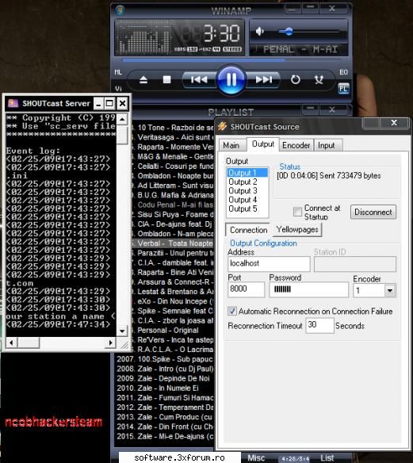Click the Disconnect button

(373, 212)
